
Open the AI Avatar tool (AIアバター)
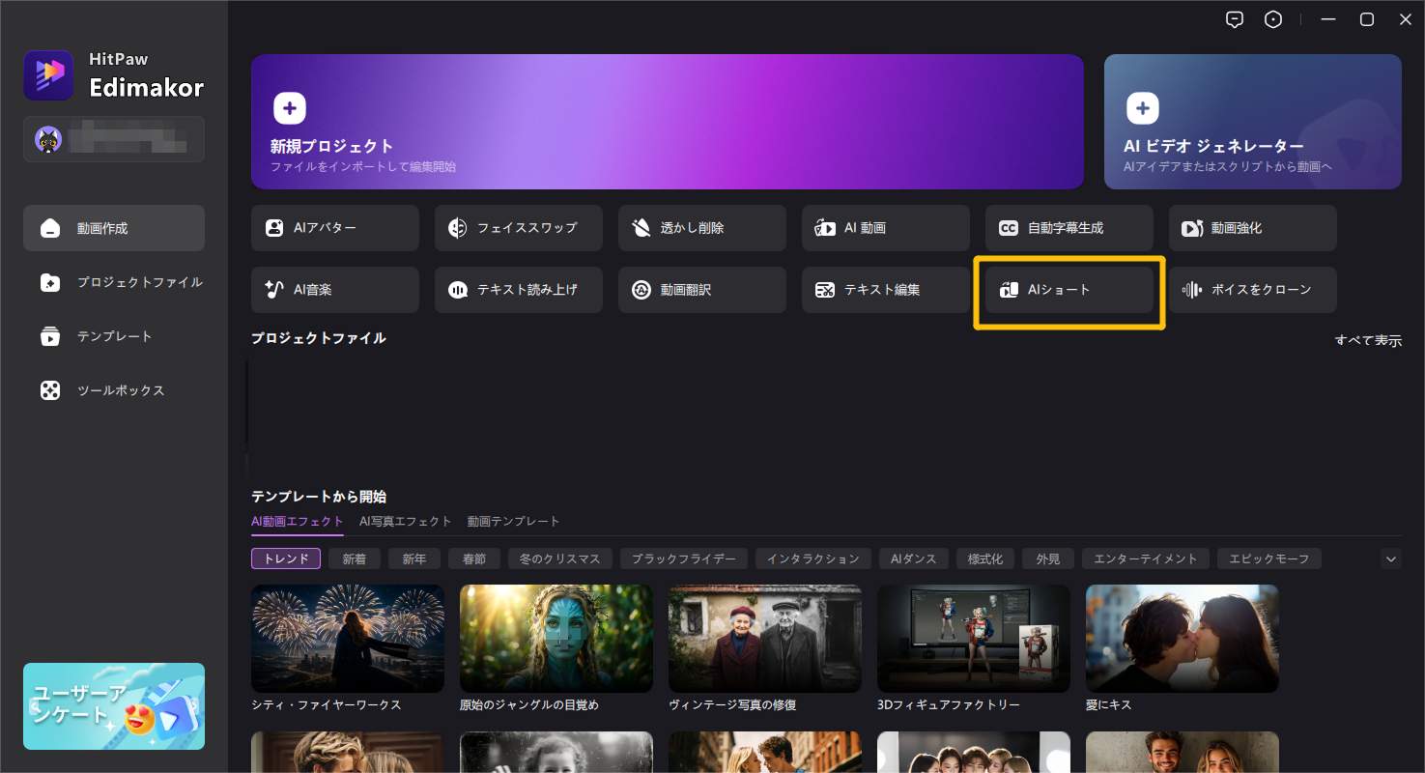coord(334,228)
